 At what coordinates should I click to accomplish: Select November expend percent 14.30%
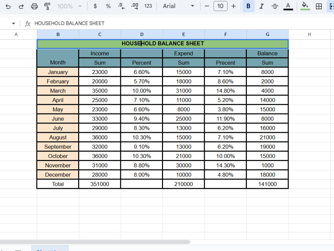[225, 165]
